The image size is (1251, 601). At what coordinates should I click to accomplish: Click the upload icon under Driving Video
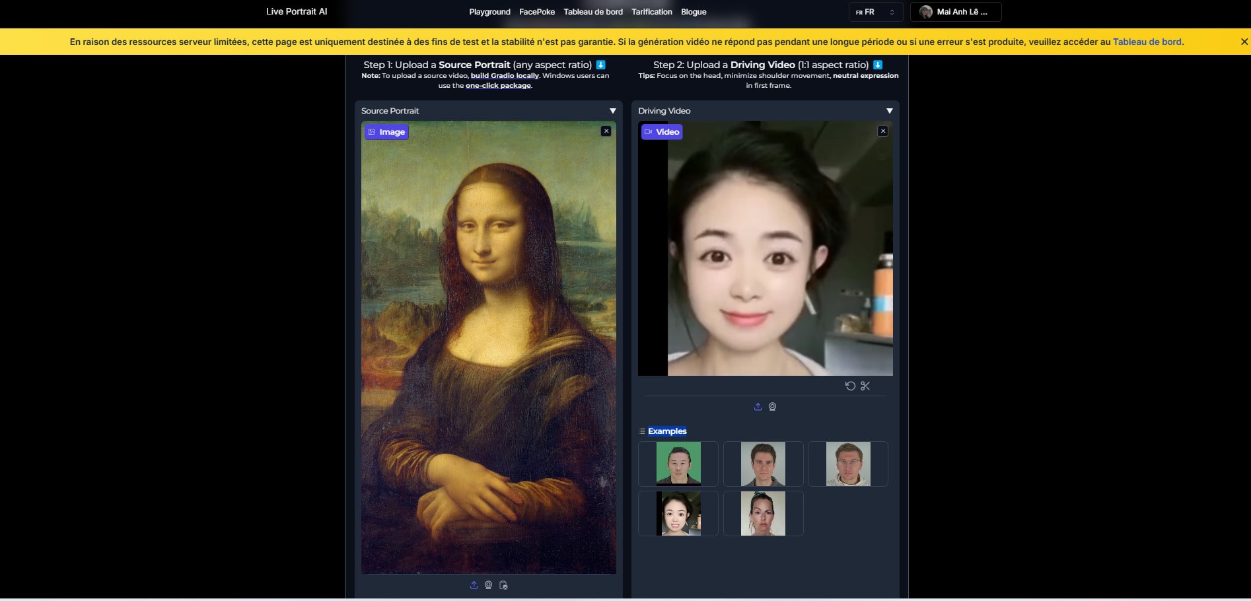click(758, 407)
